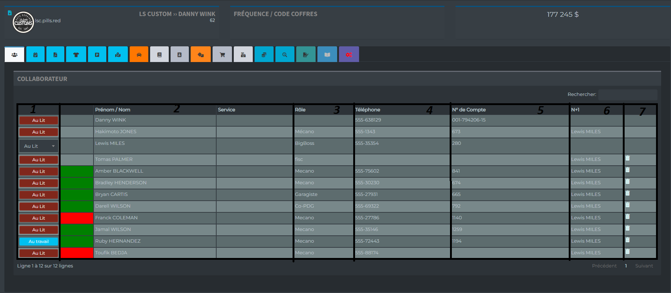The height and width of the screenshot is (293, 671).
Task: Click the cash register icon
Action: click(243, 54)
